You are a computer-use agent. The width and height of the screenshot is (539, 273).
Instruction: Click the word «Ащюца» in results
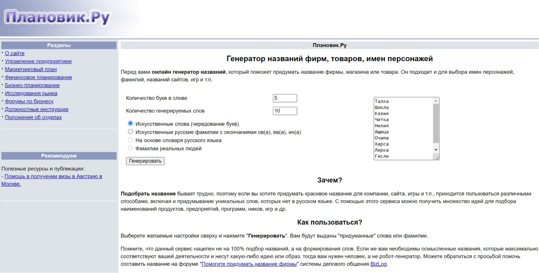click(382, 132)
